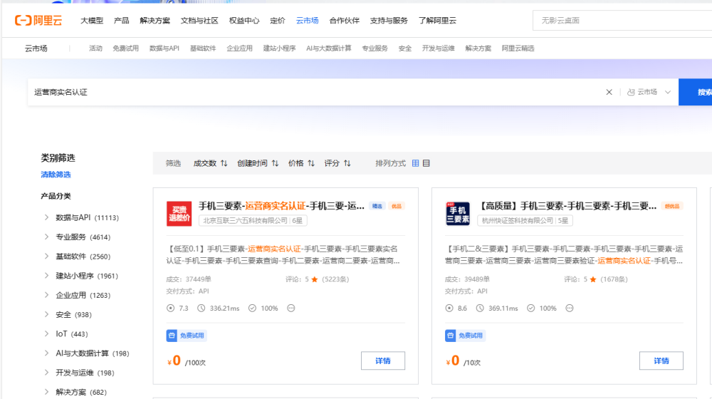Image resolution: width=712 pixels, height=399 pixels.
Task: Open 合作伙伴 top menu
Action: click(344, 21)
